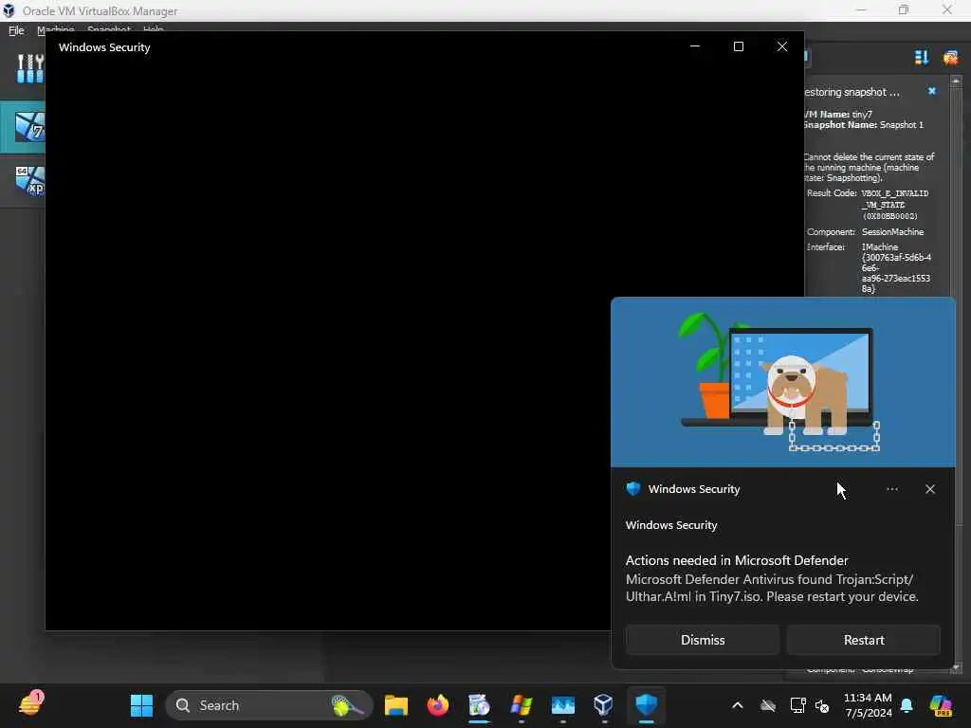Dismiss the restoring snapshot error notification
The height and width of the screenshot is (728, 971).
pyautogui.click(x=932, y=91)
